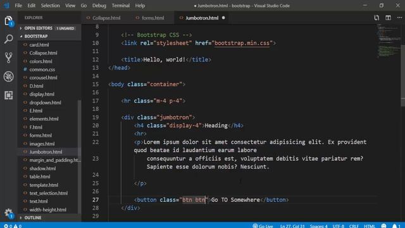
Task: Open shadow.html in the explorer
Action: click(42, 168)
